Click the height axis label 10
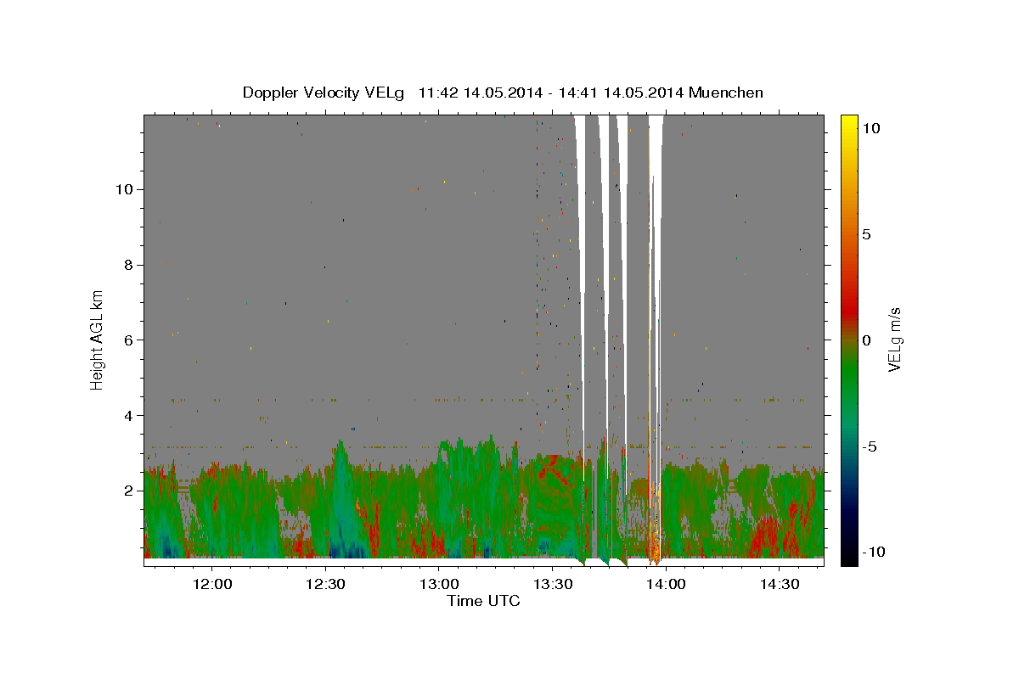This screenshot has height=679, width=1019. pyautogui.click(x=124, y=189)
